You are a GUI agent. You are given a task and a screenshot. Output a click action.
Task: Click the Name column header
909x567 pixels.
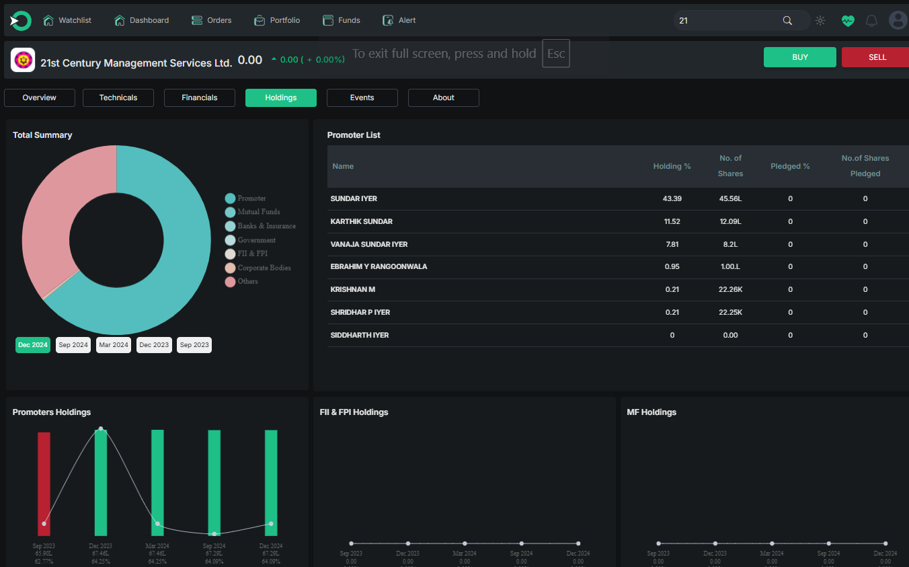pos(343,166)
